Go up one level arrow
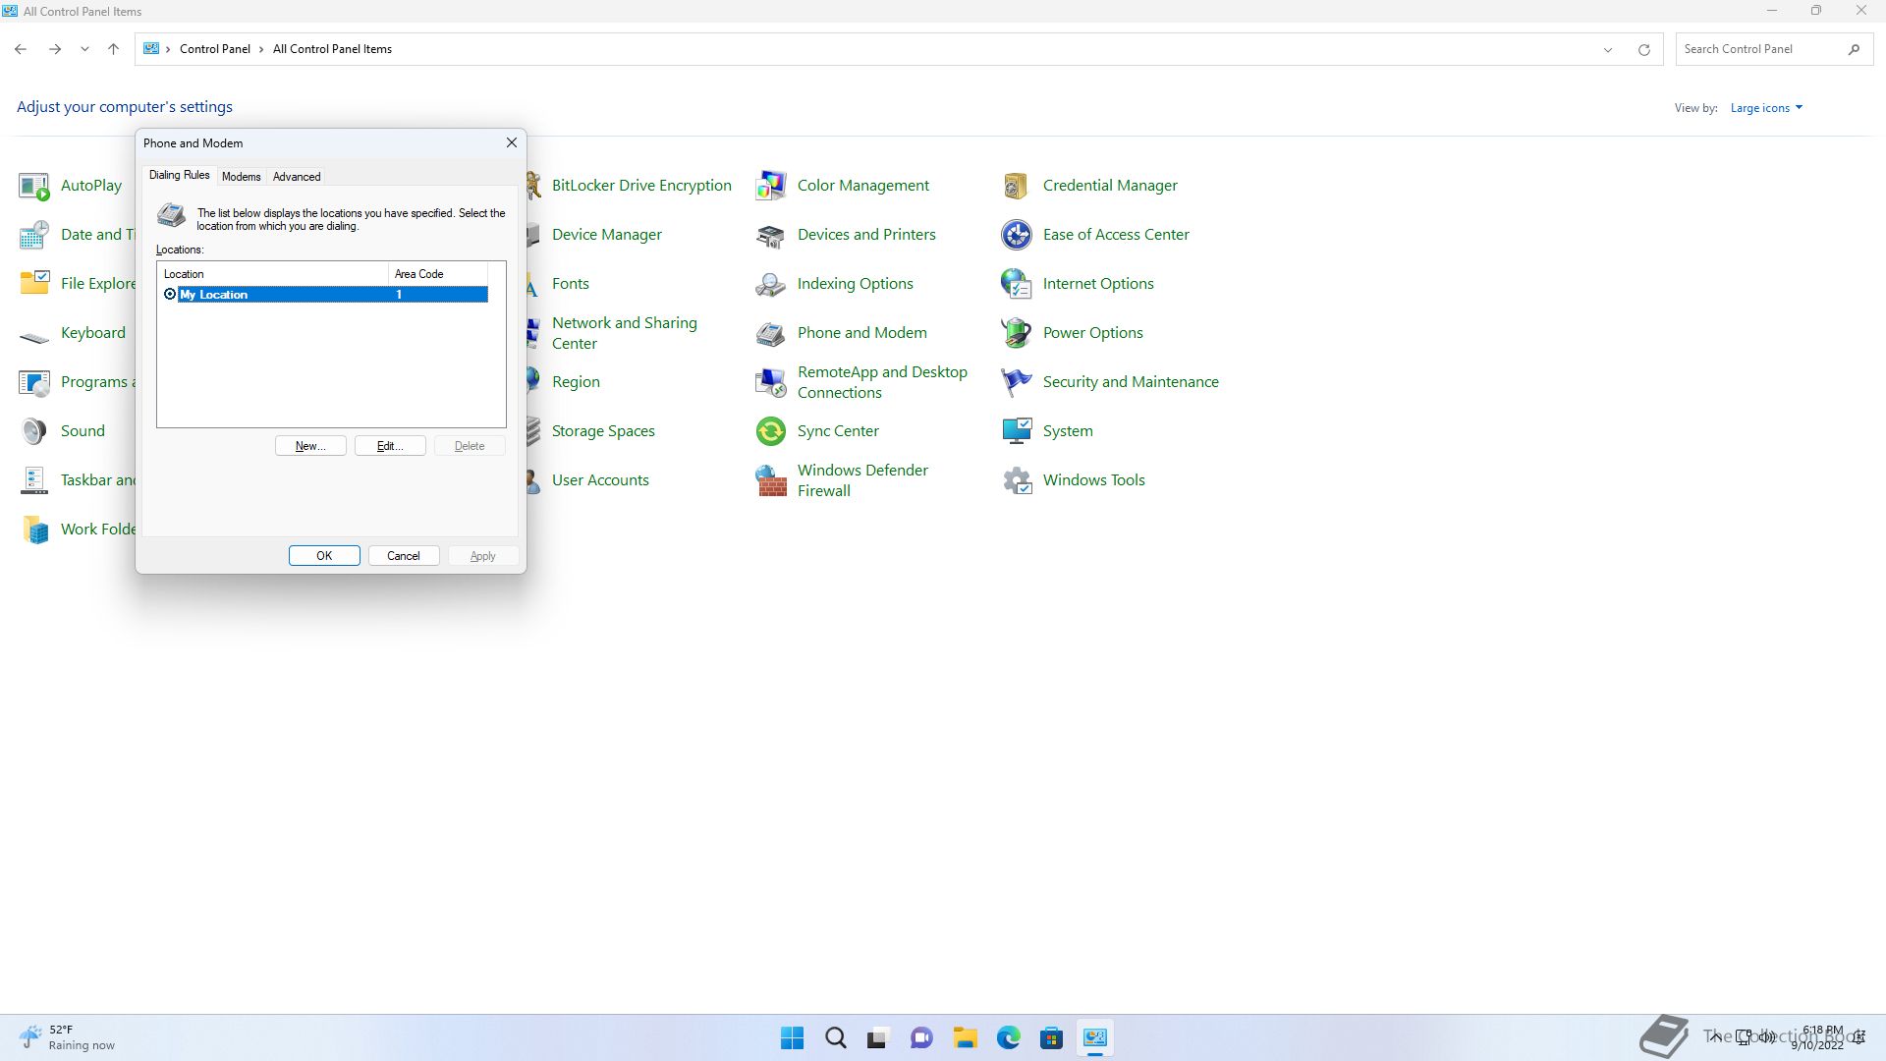1886x1061 pixels. click(x=114, y=49)
